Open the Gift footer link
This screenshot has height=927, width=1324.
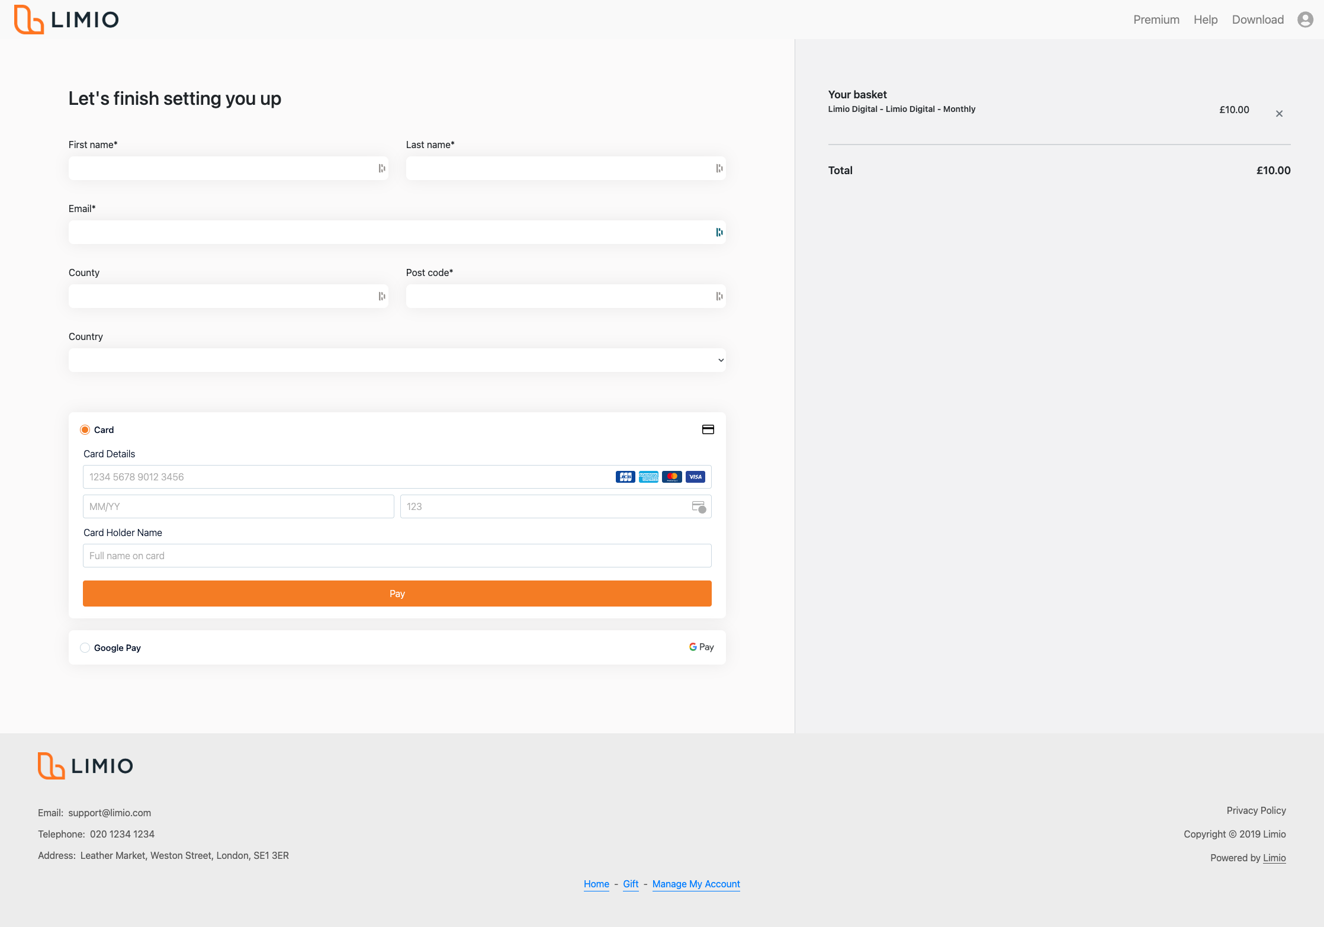point(630,884)
